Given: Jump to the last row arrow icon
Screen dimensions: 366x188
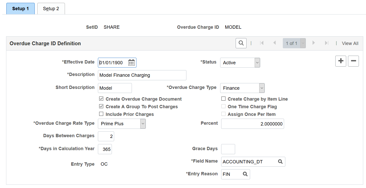Looking at the screenshot, I should pos(327,43).
